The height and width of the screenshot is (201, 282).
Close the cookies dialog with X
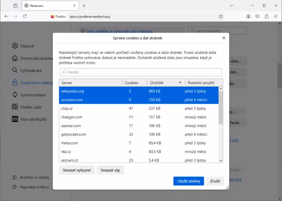click(x=224, y=38)
